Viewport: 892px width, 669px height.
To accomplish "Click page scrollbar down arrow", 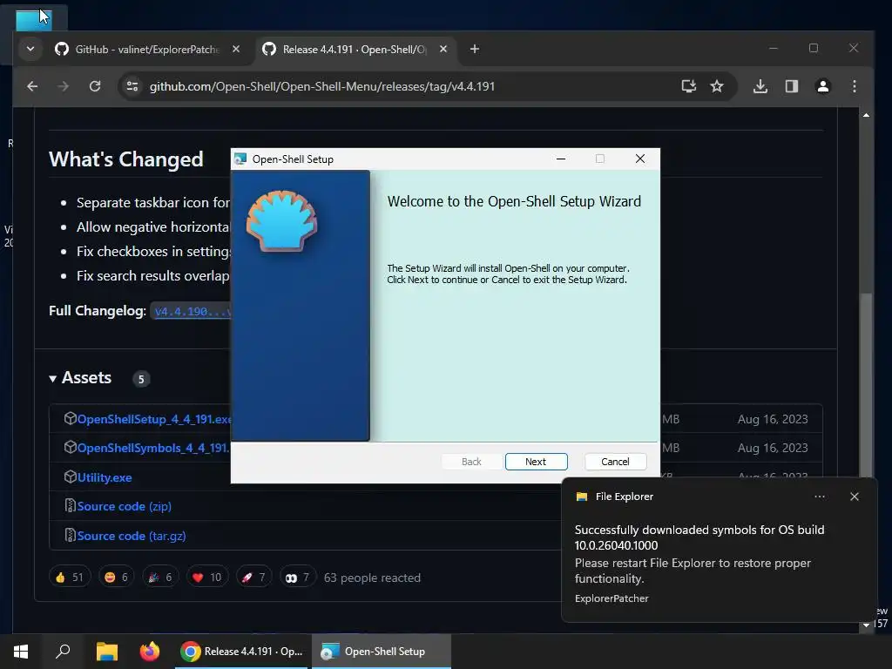I will pyautogui.click(x=866, y=625).
